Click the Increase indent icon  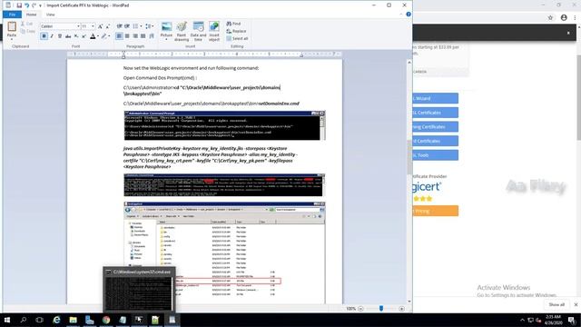click(127, 26)
